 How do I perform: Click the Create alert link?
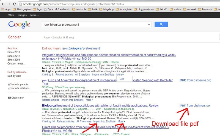pos(18,98)
